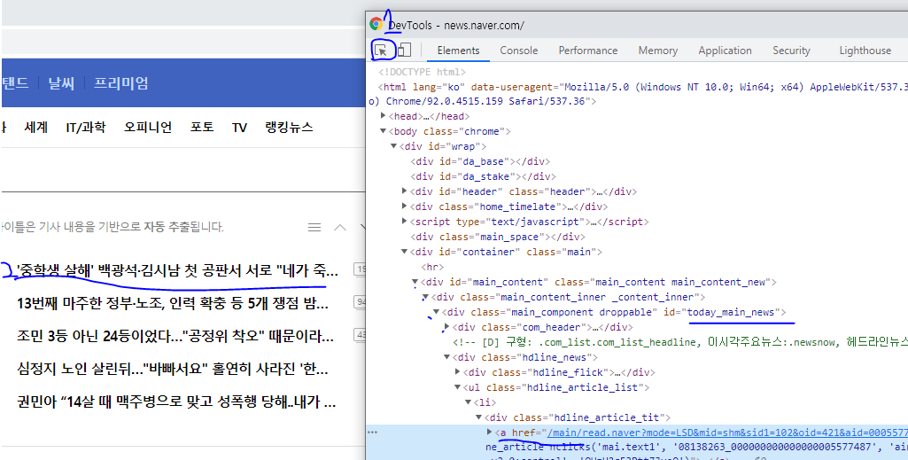This screenshot has width=908, height=460.
Task: Open the 오피니언 news category
Action: click(x=148, y=127)
